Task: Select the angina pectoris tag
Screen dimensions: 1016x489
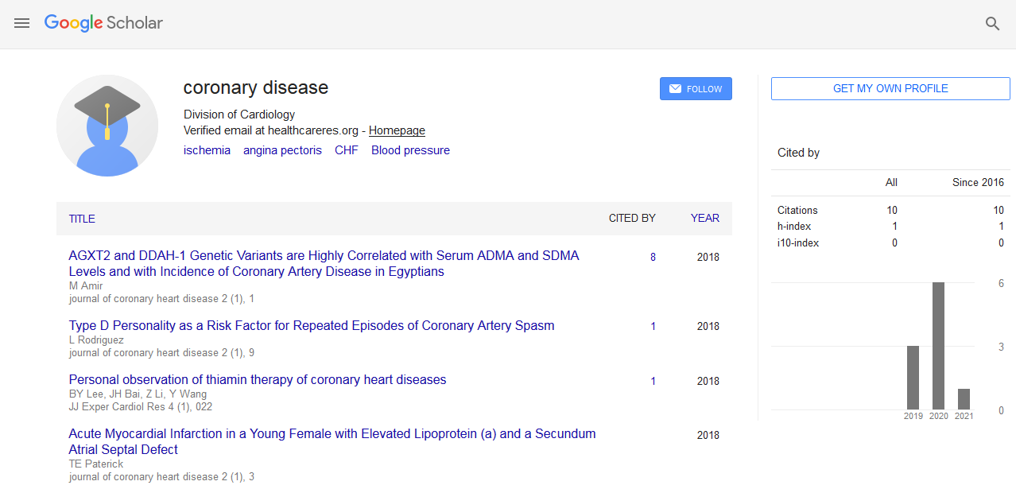Action: pyautogui.click(x=282, y=150)
